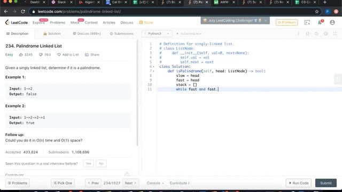Open the Problems list button at bottom
This screenshot has width=342, height=192.
[18, 183]
